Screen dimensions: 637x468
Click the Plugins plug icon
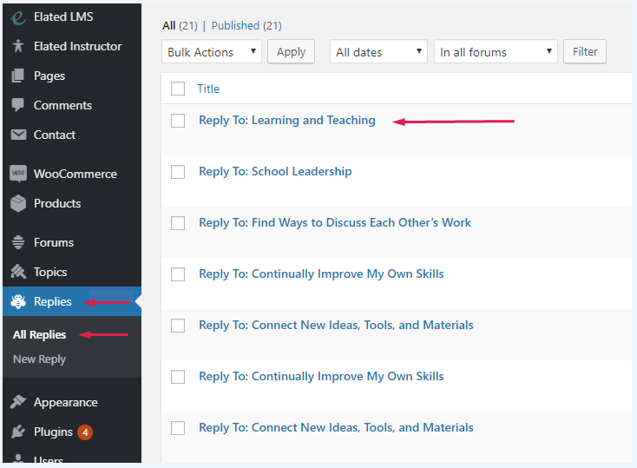[x=18, y=432]
